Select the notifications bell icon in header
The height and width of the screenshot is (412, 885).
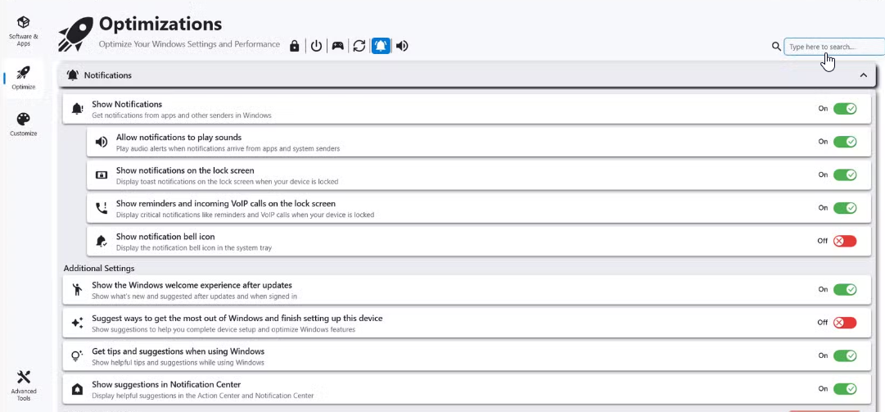pos(381,46)
